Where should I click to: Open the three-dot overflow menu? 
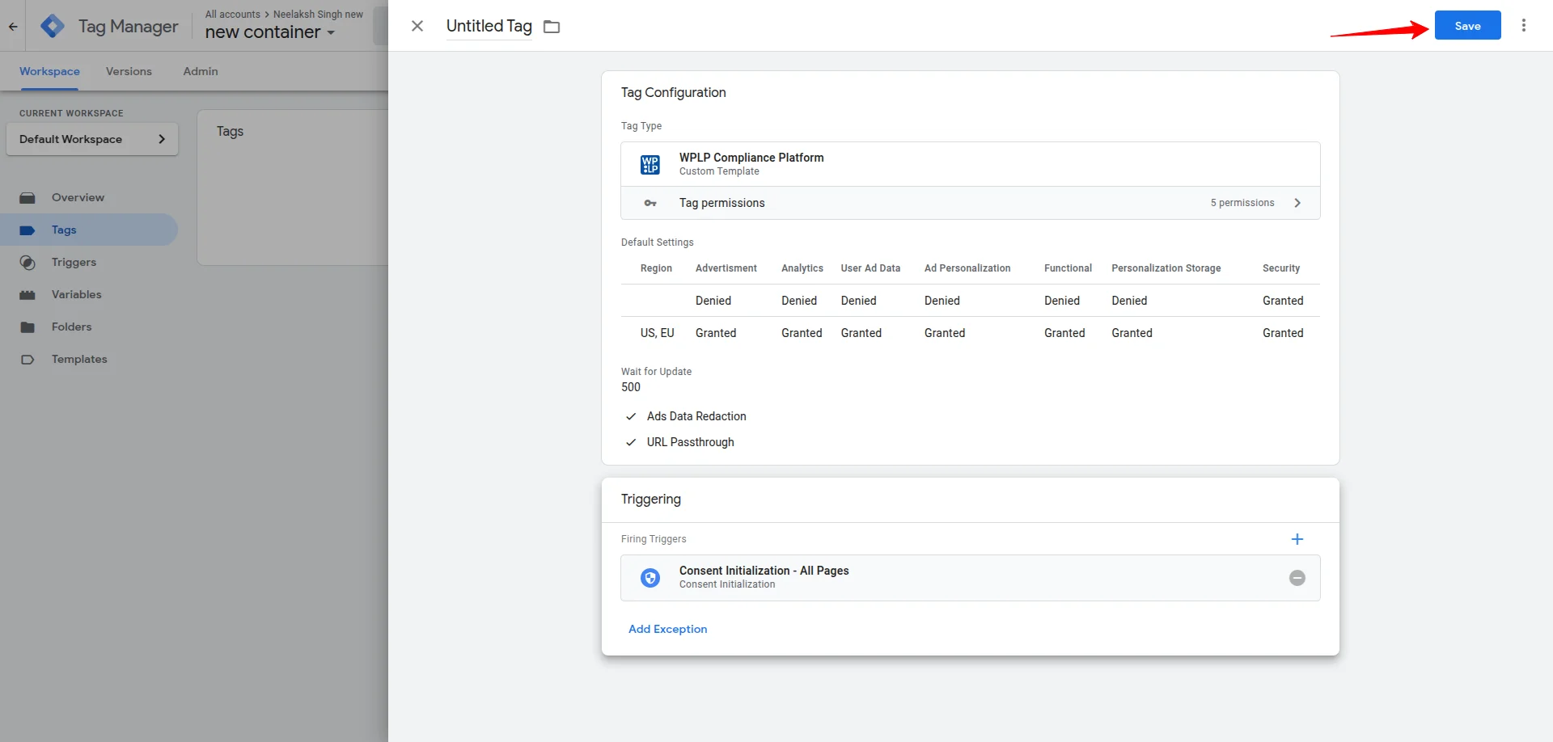(x=1524, y=25)
